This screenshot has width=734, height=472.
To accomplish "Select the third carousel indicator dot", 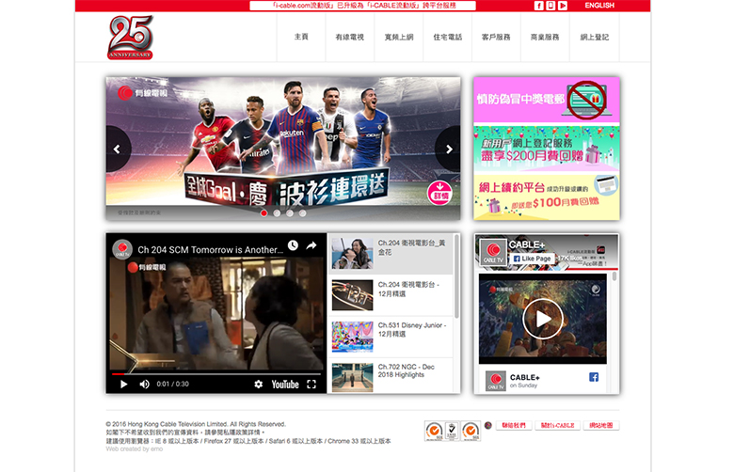I will (x=290, y=213).
